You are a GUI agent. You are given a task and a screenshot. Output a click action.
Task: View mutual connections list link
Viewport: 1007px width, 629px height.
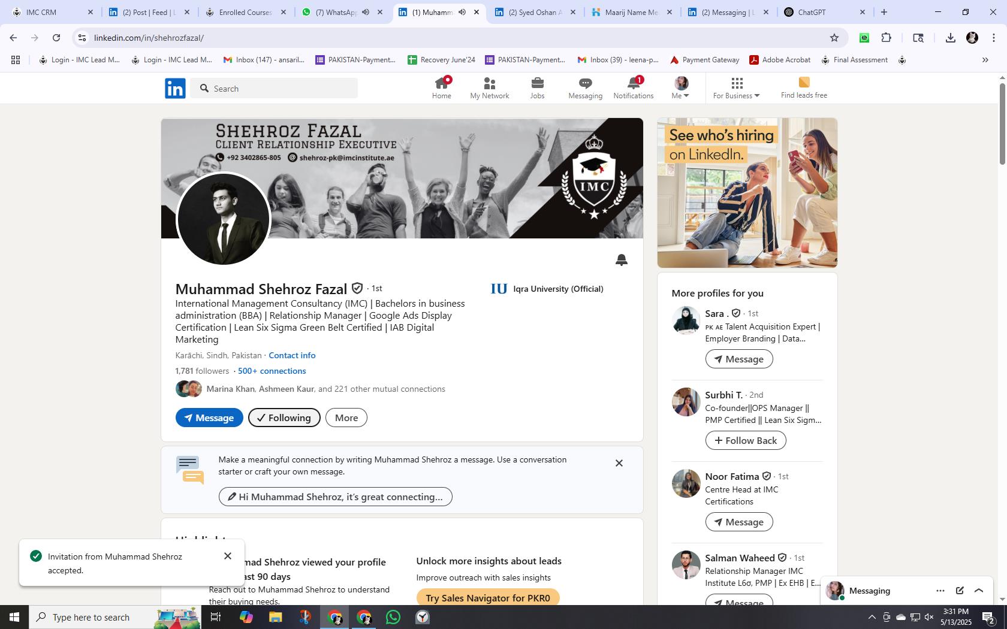pos(325,389)
